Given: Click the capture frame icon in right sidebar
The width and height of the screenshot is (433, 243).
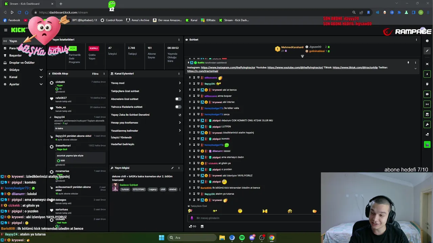Looking at the screenshot, I should click(427, 64).
